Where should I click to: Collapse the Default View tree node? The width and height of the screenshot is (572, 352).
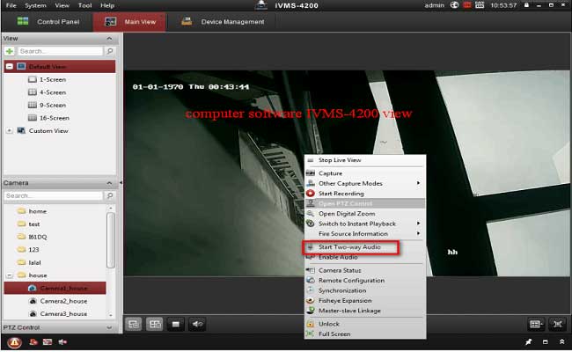pos(10,66)
